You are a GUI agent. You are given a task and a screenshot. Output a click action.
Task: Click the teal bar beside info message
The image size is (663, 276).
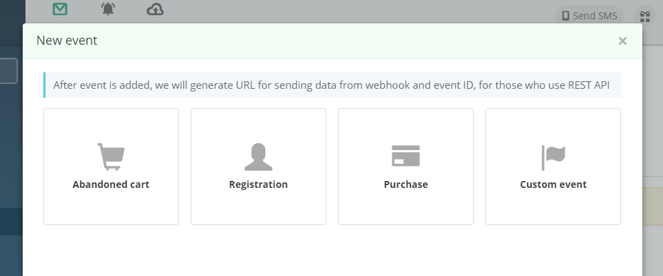pyautogui.click(x=44, y=85)
